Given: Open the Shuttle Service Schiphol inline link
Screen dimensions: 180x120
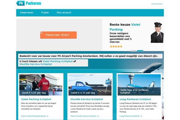Looking at the screenshot, I should (x=35, y=64).
